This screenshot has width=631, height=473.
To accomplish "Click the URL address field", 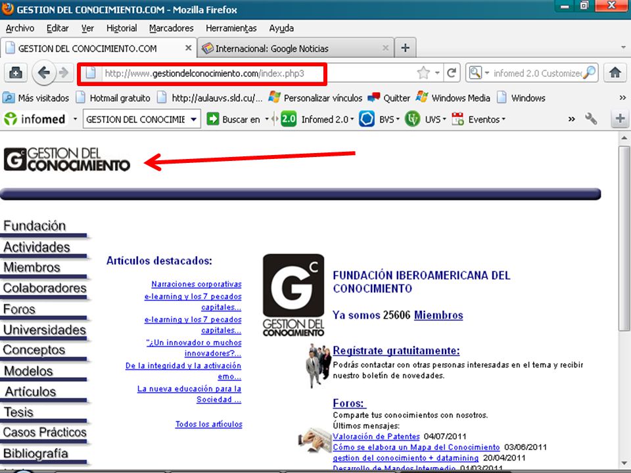I will pyautogui.click(x=258, y=73).
